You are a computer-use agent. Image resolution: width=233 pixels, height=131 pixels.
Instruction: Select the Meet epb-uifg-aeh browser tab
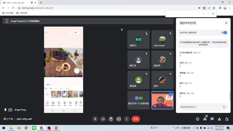(x=17, y=3)
